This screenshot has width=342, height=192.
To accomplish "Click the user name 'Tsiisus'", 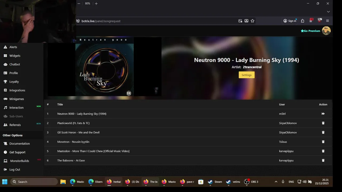I will 283,142.
